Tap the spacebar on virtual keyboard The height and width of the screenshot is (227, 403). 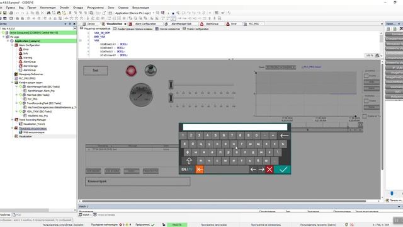pos(226,170)
